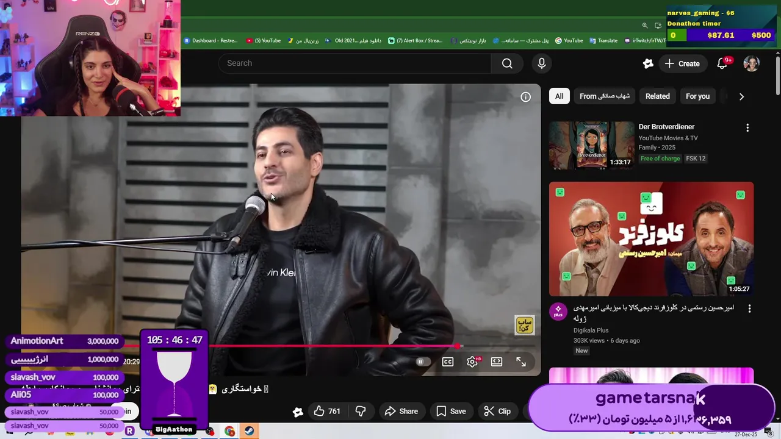
Task: Click the zoom icon in address bar
Action: point(645,26)
